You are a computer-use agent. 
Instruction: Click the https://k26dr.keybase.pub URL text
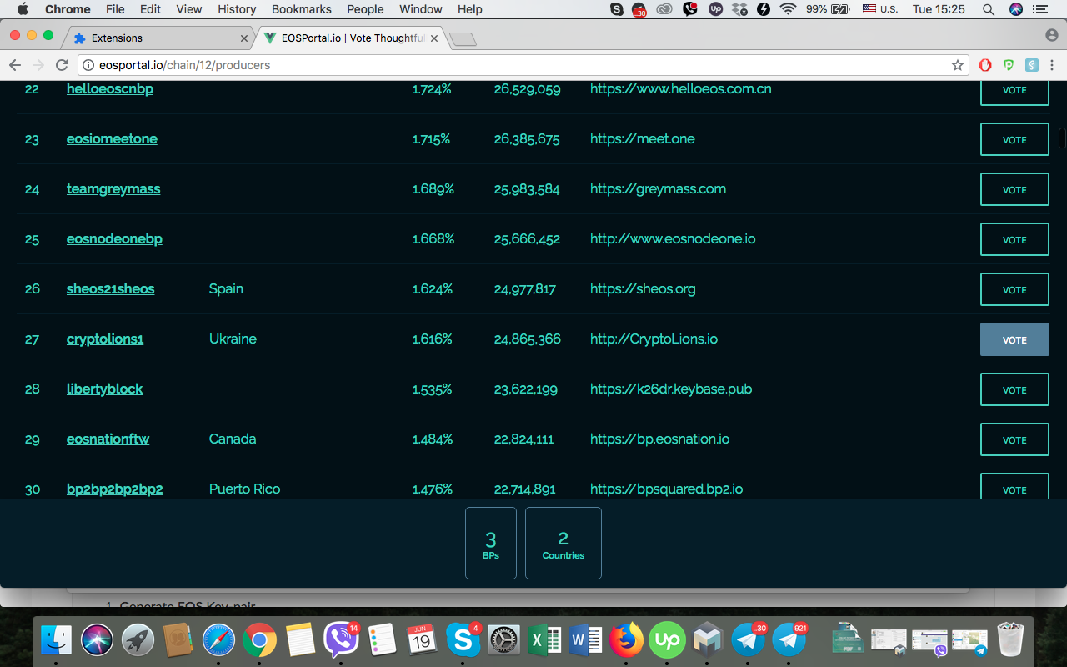pos(671,389)
